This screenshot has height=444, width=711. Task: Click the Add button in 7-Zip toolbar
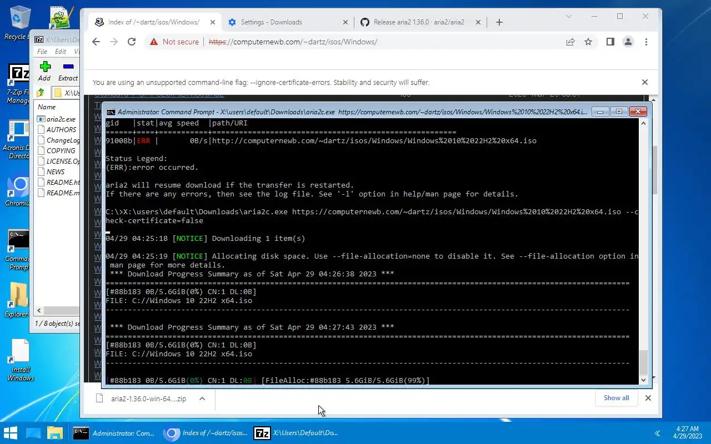pos(44,71)
